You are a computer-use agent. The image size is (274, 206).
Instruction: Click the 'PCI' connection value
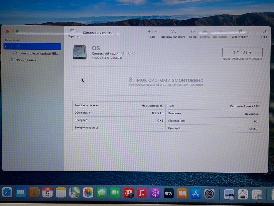pos(256,121)
